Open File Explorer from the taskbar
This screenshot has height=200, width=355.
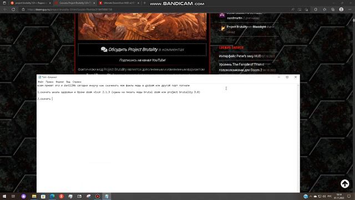(34, 196)
